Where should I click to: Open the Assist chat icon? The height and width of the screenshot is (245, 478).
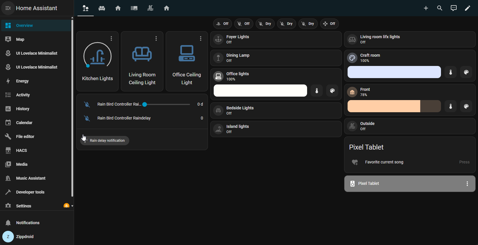coord(453,8)
